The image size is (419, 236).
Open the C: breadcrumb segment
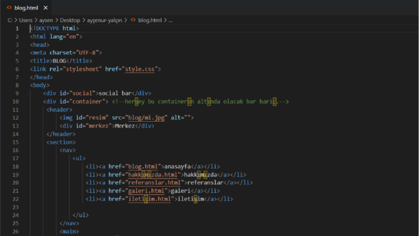(x=10, y=20)
